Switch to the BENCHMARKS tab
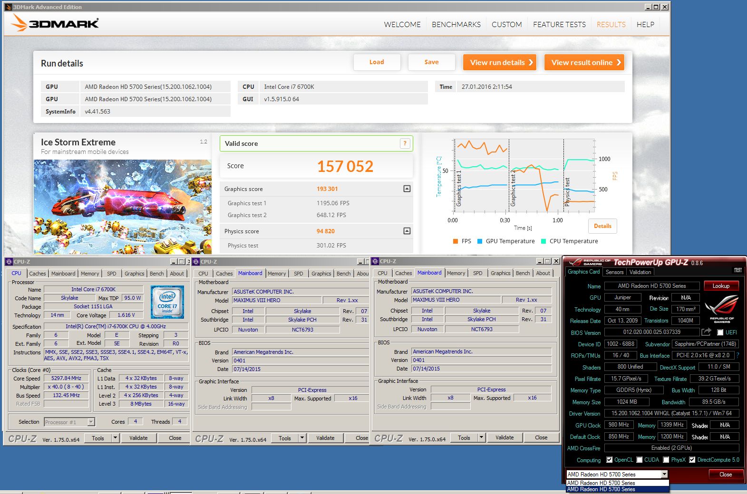This screenshot has width=747, height=494. coord(456,24)
